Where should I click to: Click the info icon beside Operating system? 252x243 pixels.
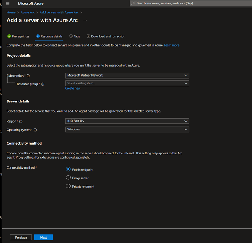[35, 130]
